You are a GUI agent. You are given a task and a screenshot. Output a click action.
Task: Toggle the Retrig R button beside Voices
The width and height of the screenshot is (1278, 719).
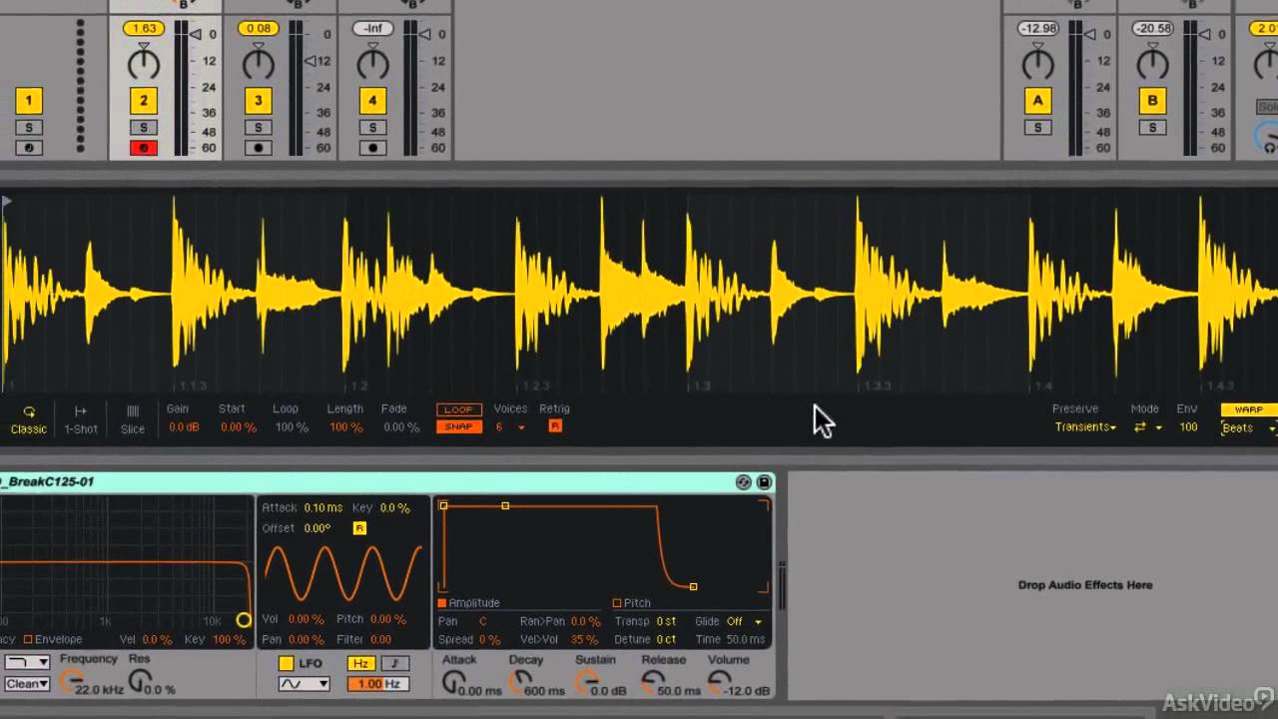click(x=555, y=426)
